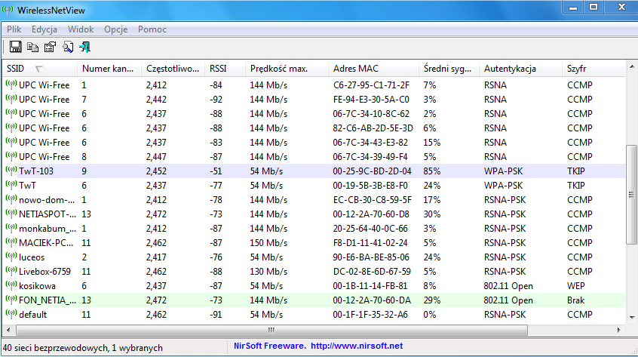638x357 pixels.
Task: Select the MACIEK-PC... network row
Action: (314, 242)
